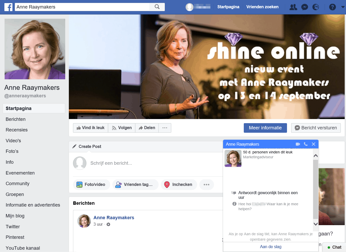The width and height of the screenshot is (346, 252).
Task: Open YouTube kanaal in the sidebar
Action: pyautogui.click(x=23, y=248)
